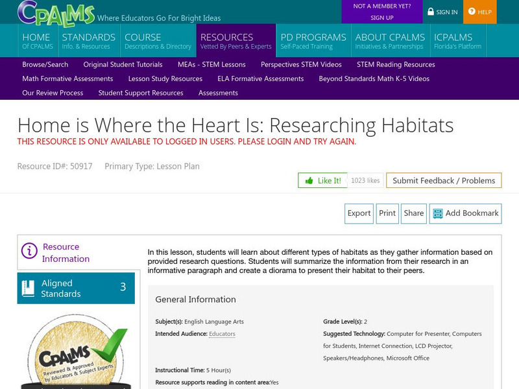Click the Resource Information info icon

pos(29,251)
